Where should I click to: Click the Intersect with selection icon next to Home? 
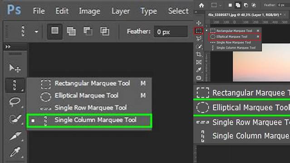(x=254, y=5)
